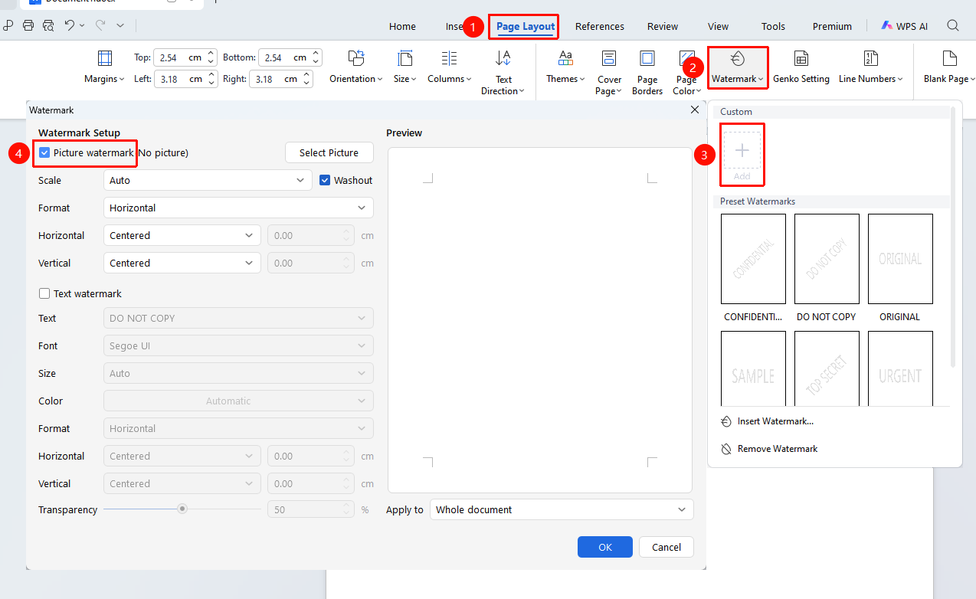This screenshot has width=976, height=599.
Task: Open the picture Horizontal alignment dropdown
Action: pyautogui.click(x=182, y=236)
